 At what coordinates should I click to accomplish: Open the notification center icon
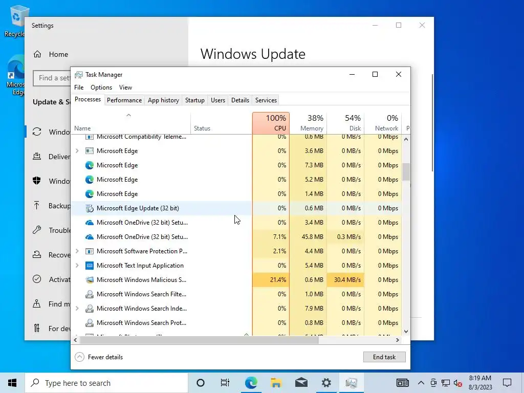click(507, 383)
